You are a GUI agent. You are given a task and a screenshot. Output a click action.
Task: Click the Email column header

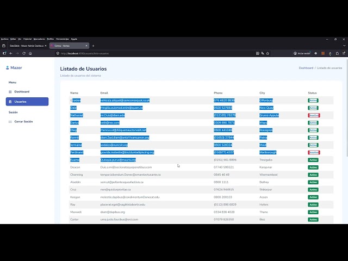pos(104,93)
